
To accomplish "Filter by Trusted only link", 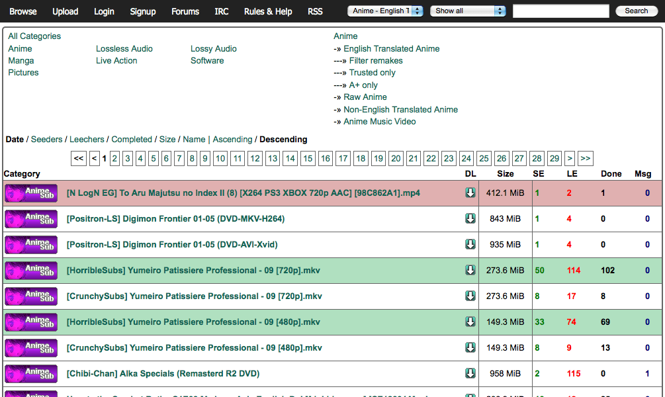I will coord(372,73).
